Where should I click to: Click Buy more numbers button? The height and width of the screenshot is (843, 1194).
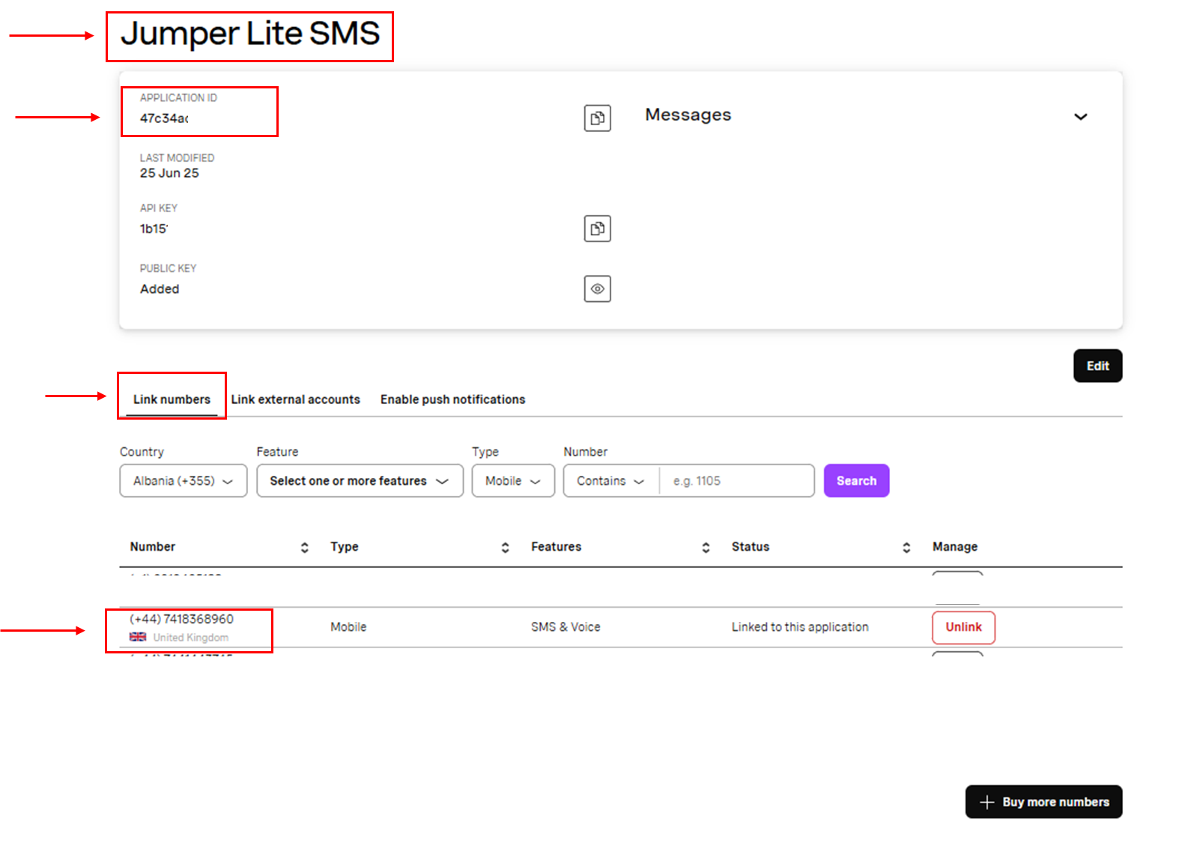click(1043, 802)
